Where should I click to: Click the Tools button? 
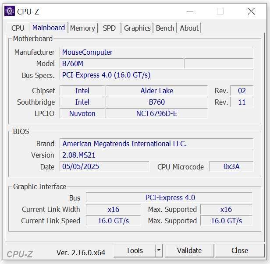135,250
